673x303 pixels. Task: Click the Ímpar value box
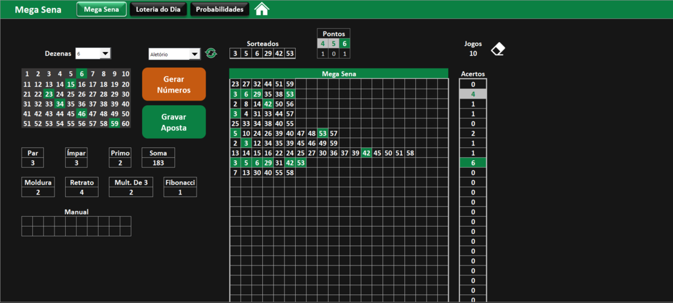(76, 162)
